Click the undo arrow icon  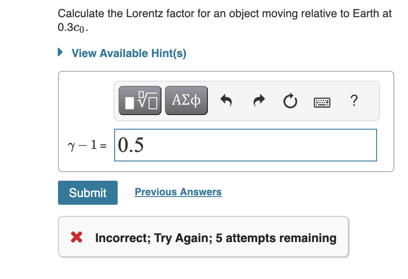pos(227,100)
